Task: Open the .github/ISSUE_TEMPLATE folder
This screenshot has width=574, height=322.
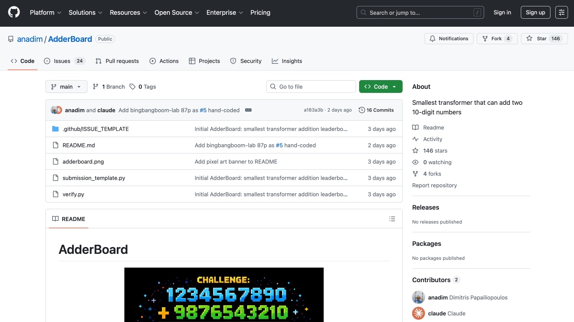Action: tap(96, 129)
